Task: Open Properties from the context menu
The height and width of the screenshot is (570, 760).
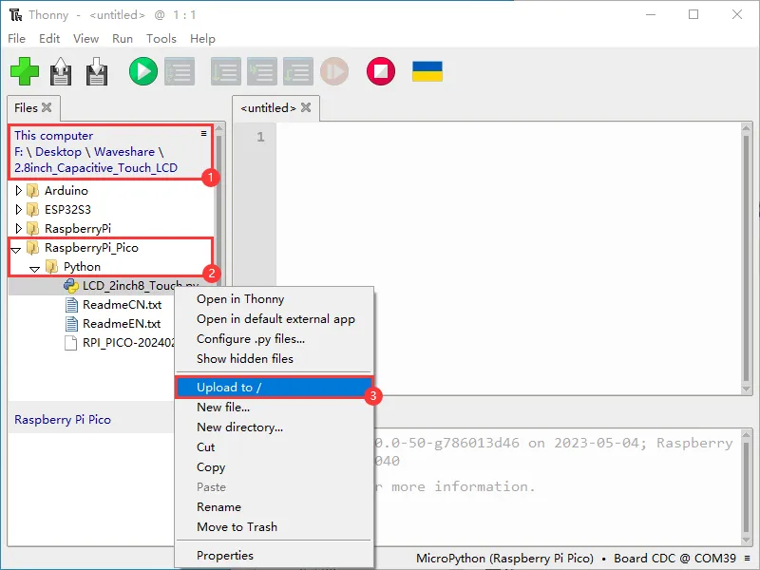Action: click(274, 556)
